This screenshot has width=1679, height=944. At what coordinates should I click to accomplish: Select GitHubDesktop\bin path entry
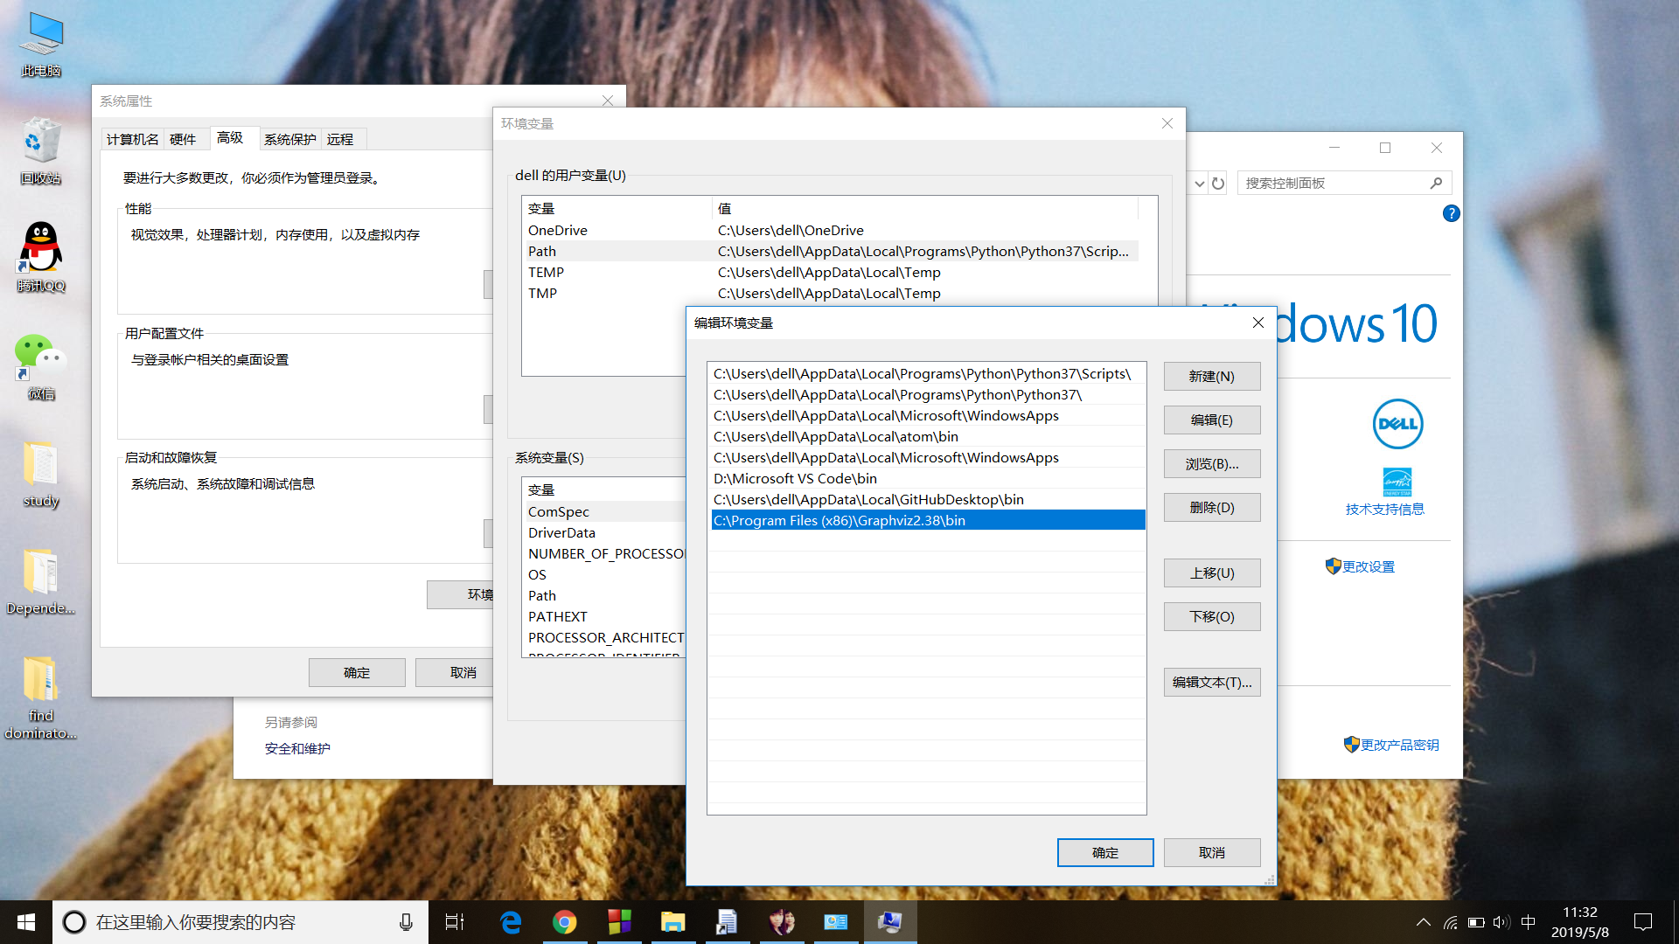pos(927,499)
